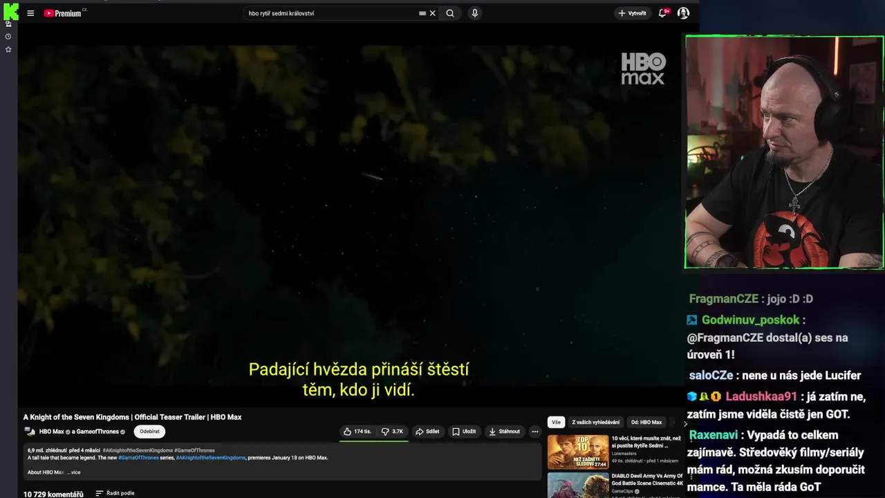Open the YouTube hamburger guide menu
Screen dimensions: 885x498
pyautogui.click(x=30, y=13)
